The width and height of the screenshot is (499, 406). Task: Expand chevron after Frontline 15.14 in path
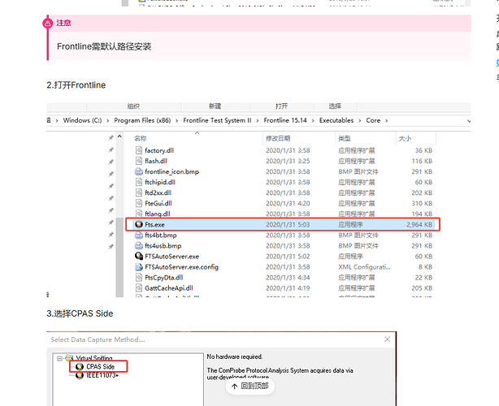[x=313, y=120]
